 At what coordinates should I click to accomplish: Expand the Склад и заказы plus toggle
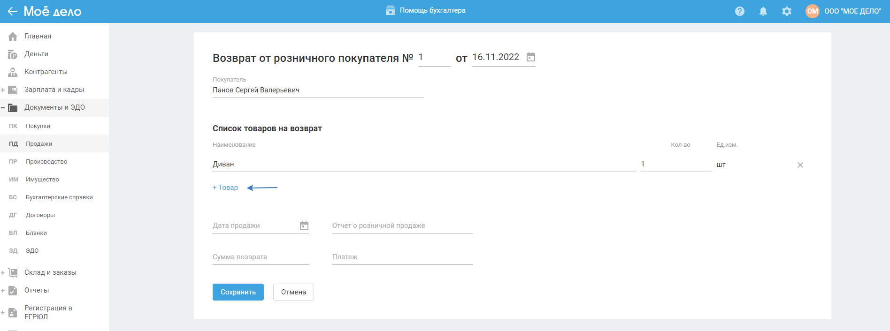[3, 272]
